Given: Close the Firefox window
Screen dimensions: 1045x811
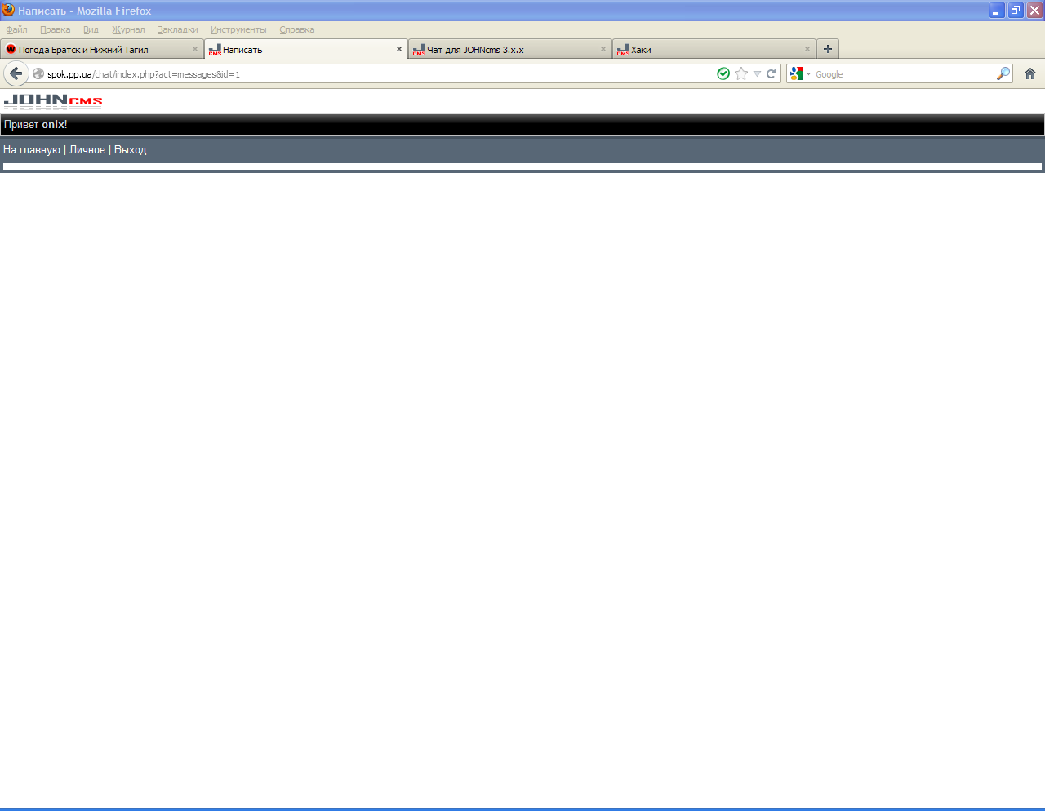Looking at the screenshot, I should [1034, 11].
